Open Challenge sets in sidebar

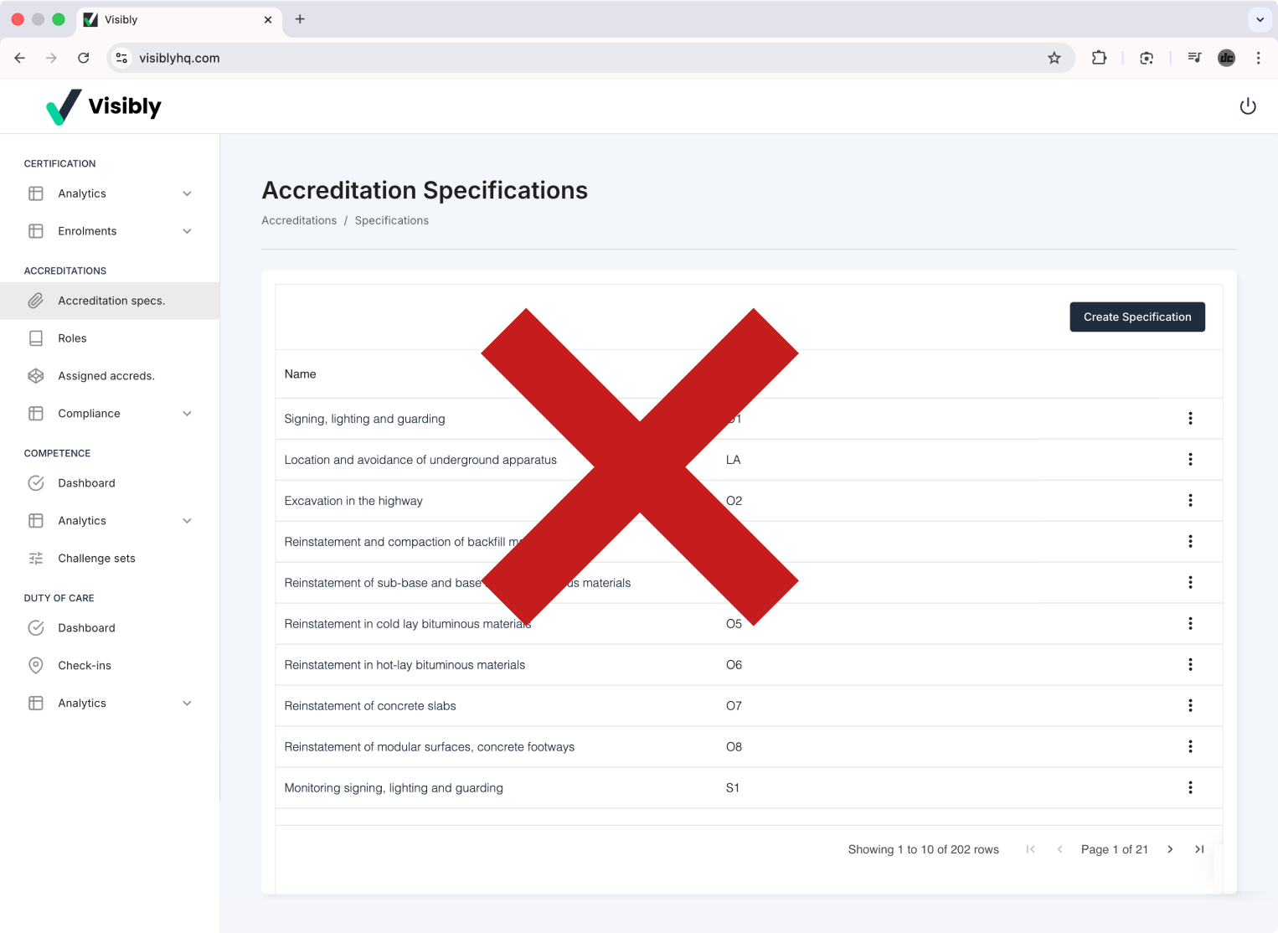[110, 559]
